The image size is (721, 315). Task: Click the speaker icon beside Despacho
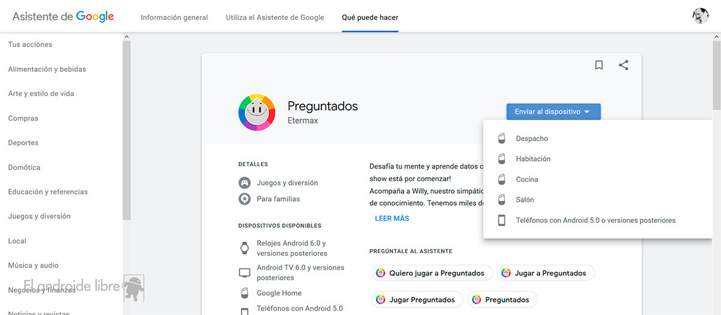pos(502,139)
